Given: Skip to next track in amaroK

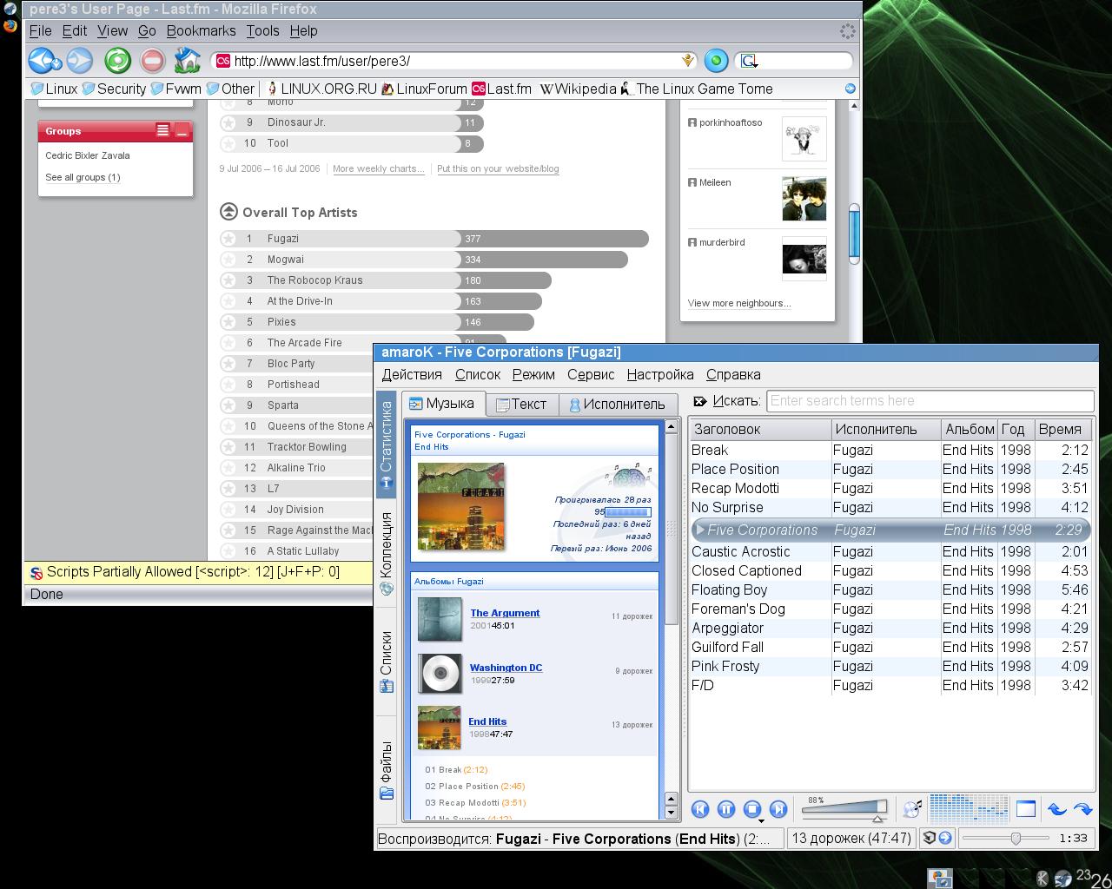Looking at the screenshot, I should tap(778, 809).
